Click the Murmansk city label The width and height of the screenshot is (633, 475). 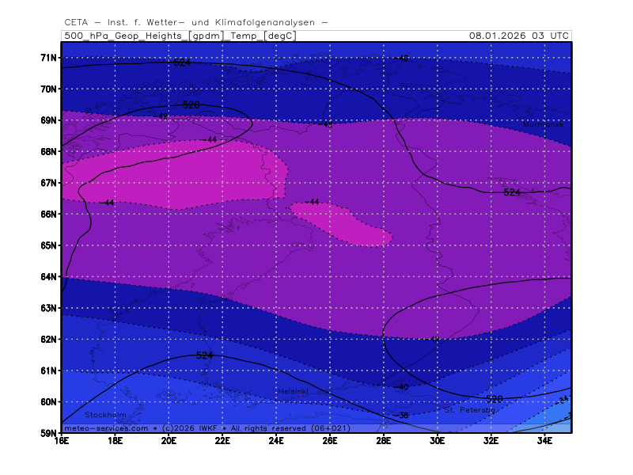click(541, 124)
